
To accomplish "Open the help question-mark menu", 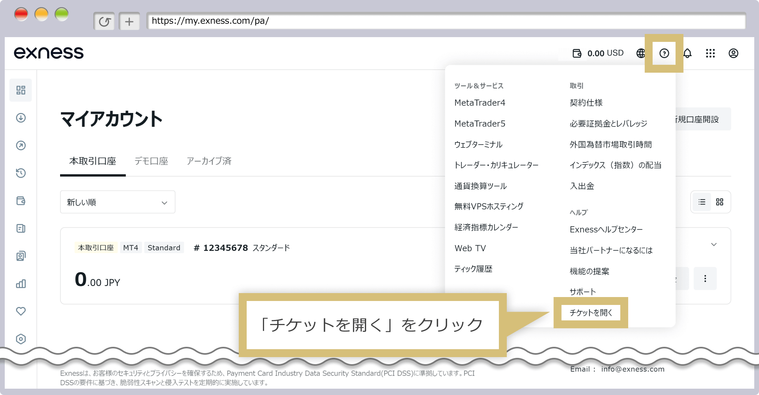I will (x=664, y=53).
